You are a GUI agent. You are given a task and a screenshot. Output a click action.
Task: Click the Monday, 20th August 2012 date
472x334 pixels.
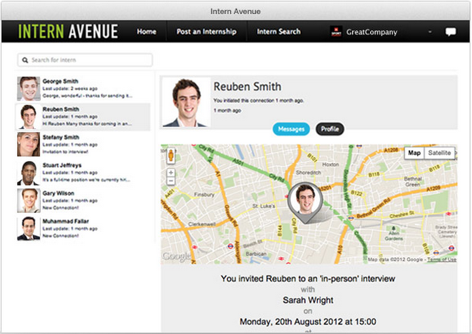(x=308, y=322)
